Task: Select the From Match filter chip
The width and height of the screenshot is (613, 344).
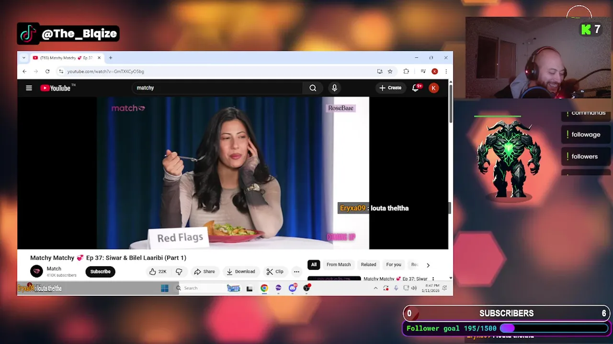Action: pos(339,265)
